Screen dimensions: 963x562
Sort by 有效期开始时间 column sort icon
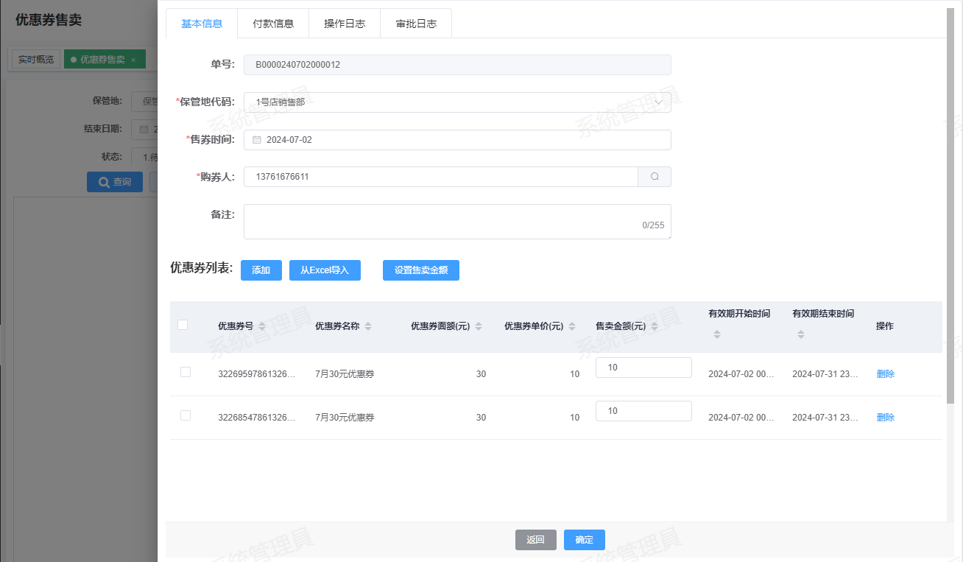717,334
